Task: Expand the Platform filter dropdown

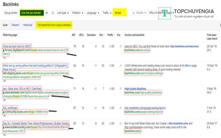Action: 77,13
